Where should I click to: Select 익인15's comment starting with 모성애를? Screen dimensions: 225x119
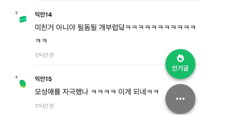(97, 92)
